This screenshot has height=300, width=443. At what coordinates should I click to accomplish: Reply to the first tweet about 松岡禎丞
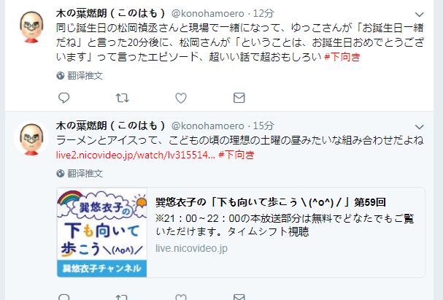pyautogui.click(x=63, y=98)
